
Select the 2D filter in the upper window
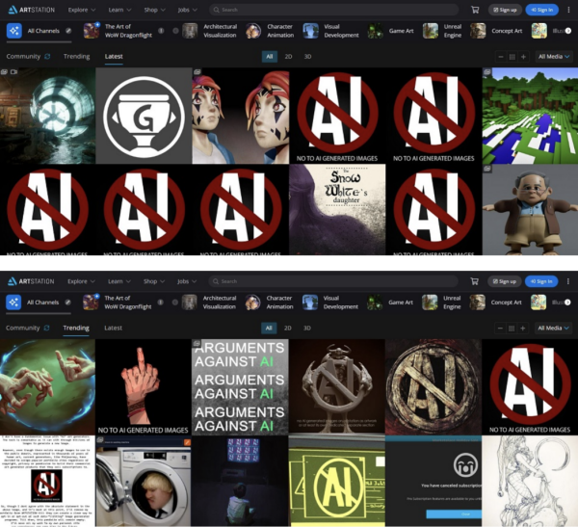288,57
